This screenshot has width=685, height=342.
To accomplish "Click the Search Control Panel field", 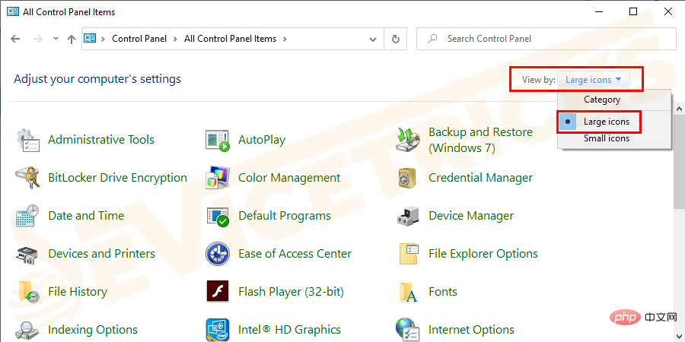I will point(544,39).
